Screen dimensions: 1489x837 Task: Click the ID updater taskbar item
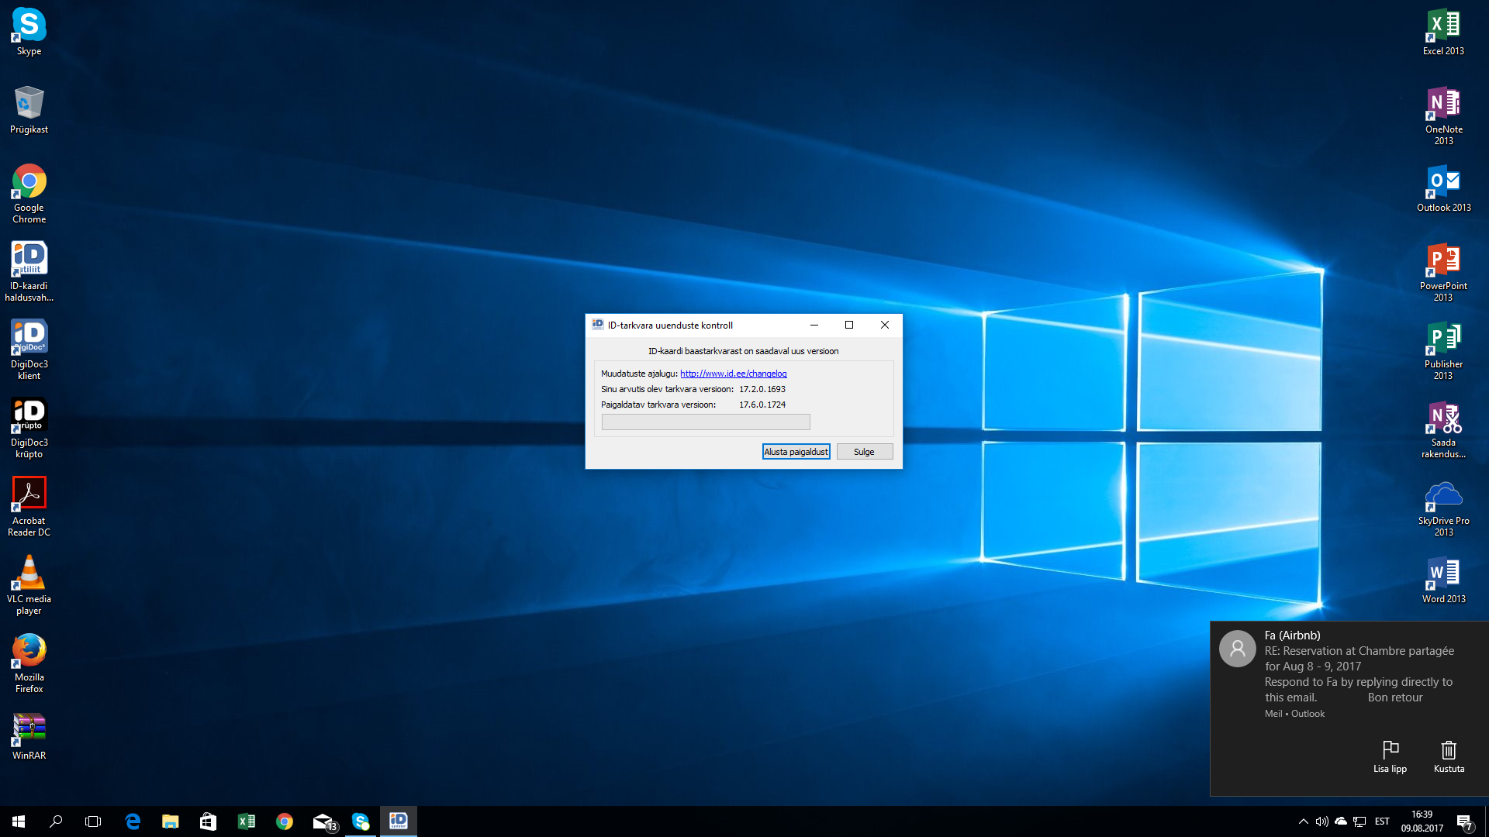click(x=398, y=821)
